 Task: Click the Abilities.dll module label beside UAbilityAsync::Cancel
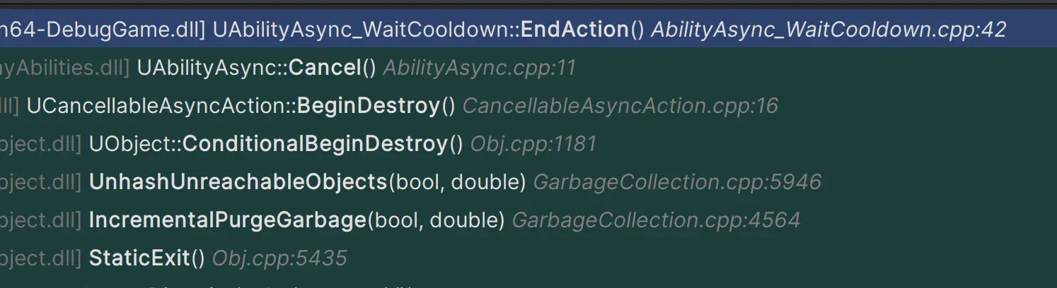65,68
